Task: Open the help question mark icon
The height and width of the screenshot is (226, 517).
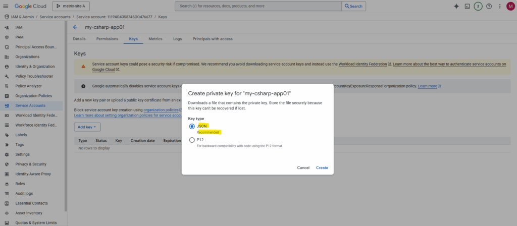Action: click(x=489, y=6)
